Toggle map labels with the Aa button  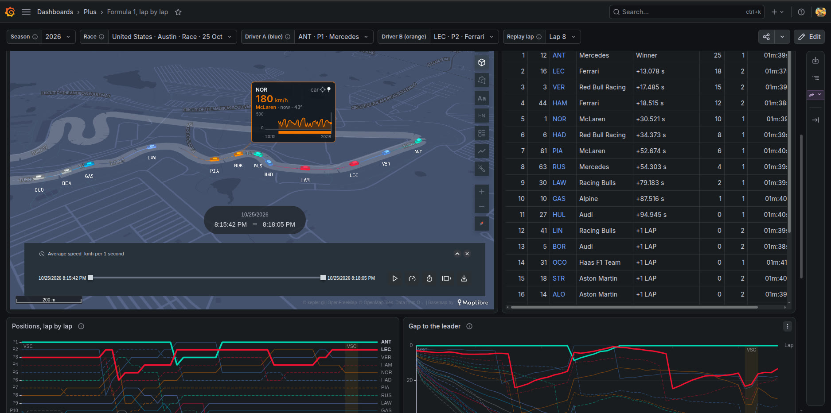(x=482, y=98)
